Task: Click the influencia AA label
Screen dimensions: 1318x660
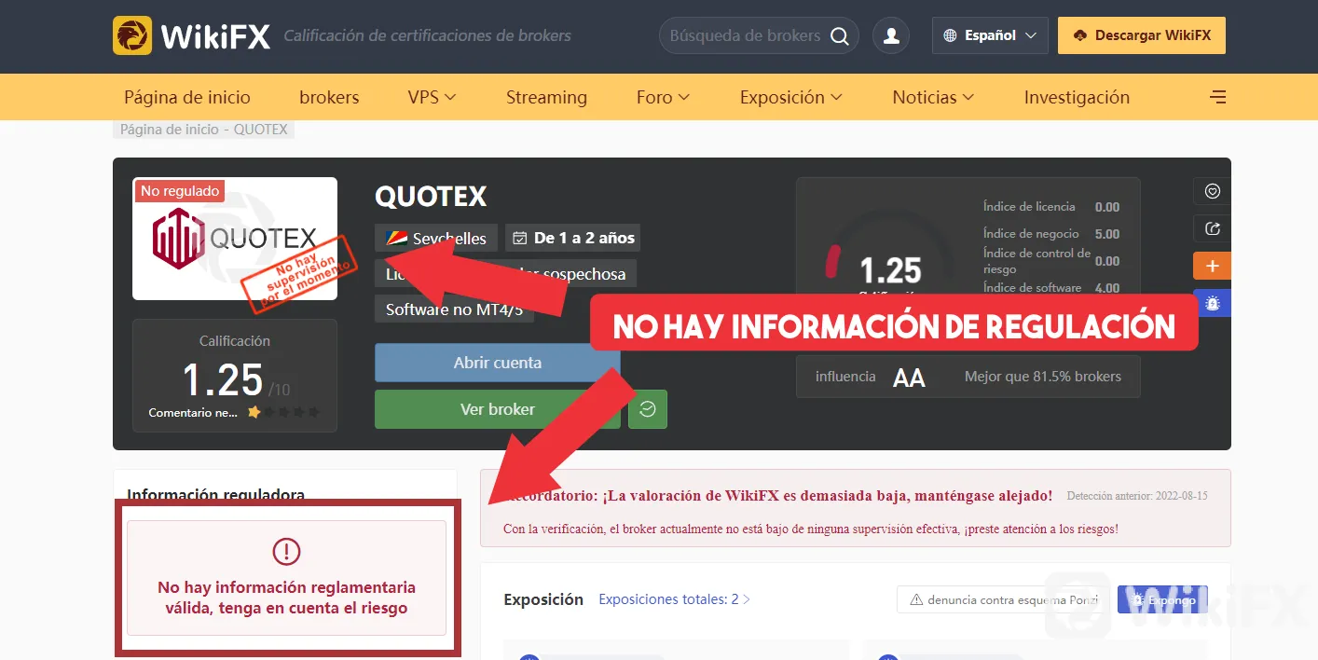Action: click(871, 377)
